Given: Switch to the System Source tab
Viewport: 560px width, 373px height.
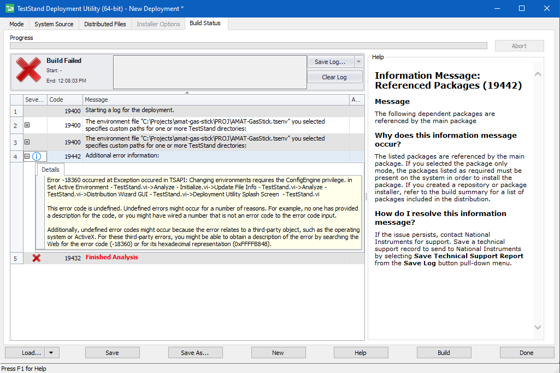Looking at the screenshot, I should coord(54,24).
